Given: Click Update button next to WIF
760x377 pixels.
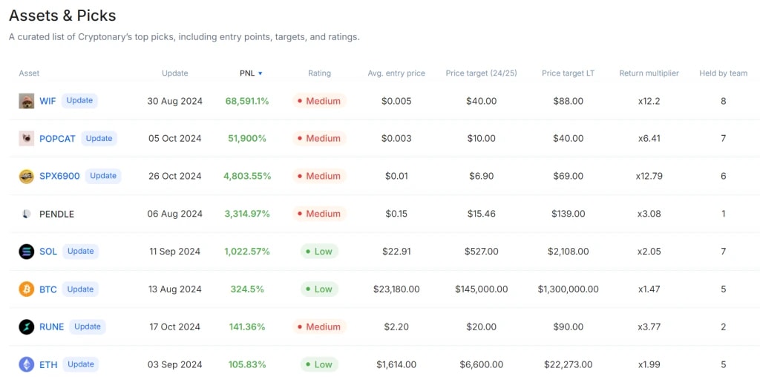Looking at the screenshot, I should (79, 101).
